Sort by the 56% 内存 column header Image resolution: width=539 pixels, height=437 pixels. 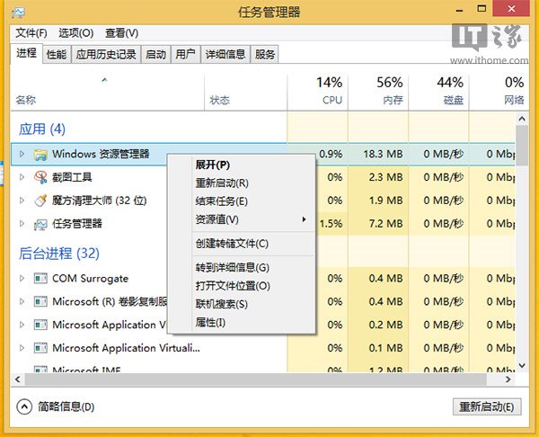point(378,93)
